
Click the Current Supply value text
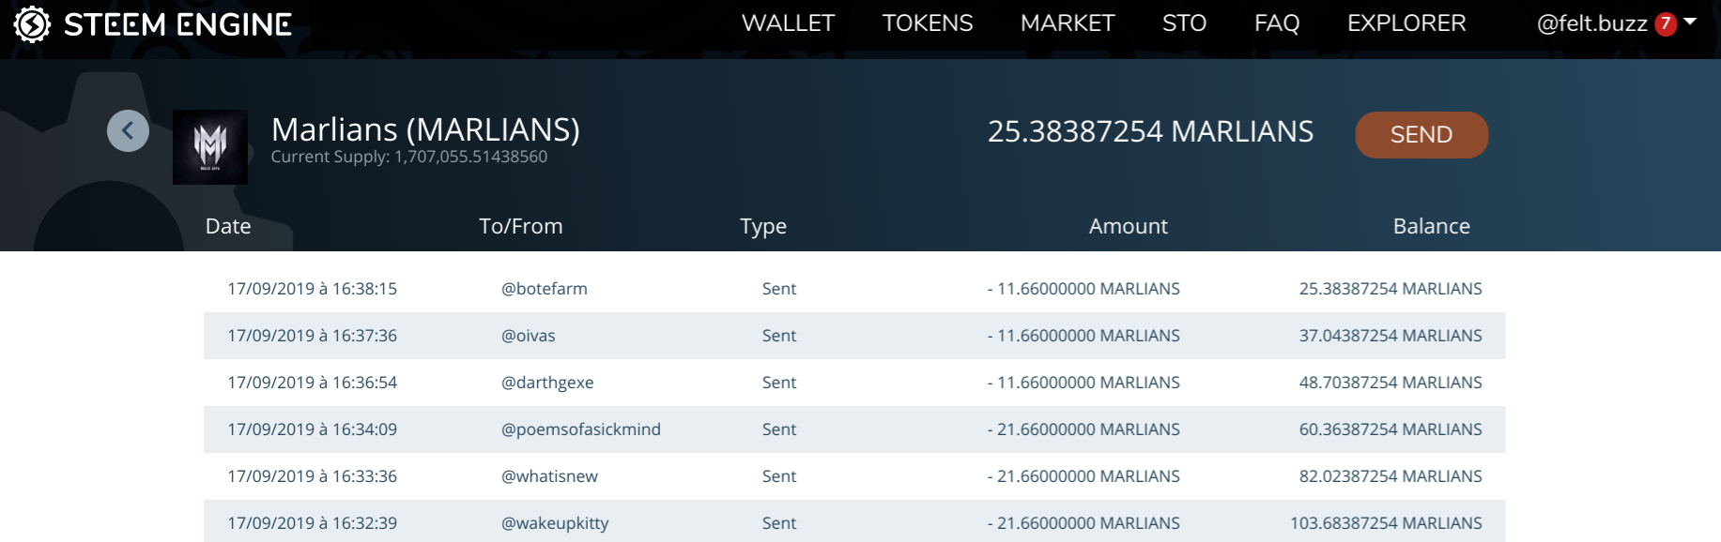[409, 157]
